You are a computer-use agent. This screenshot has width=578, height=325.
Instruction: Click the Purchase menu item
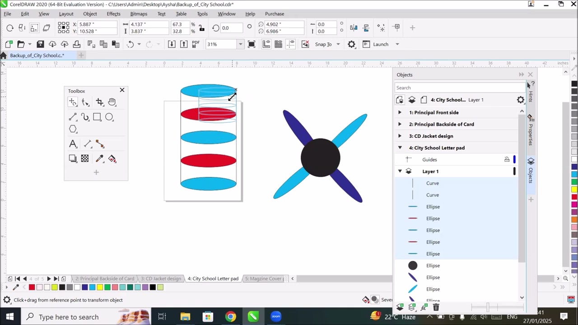(275, 14)
